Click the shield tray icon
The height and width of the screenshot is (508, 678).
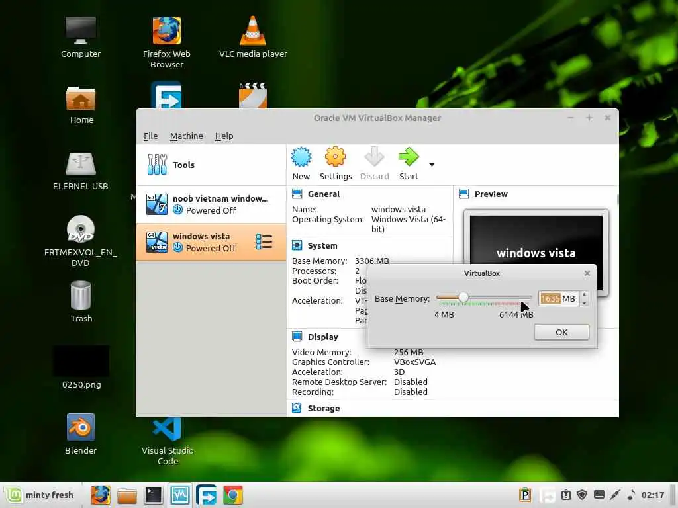click(x=582, y=495)
